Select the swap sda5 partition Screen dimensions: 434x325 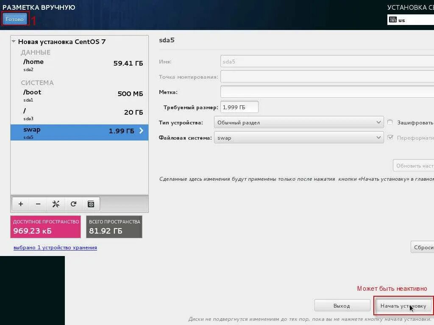pos(79,132)
